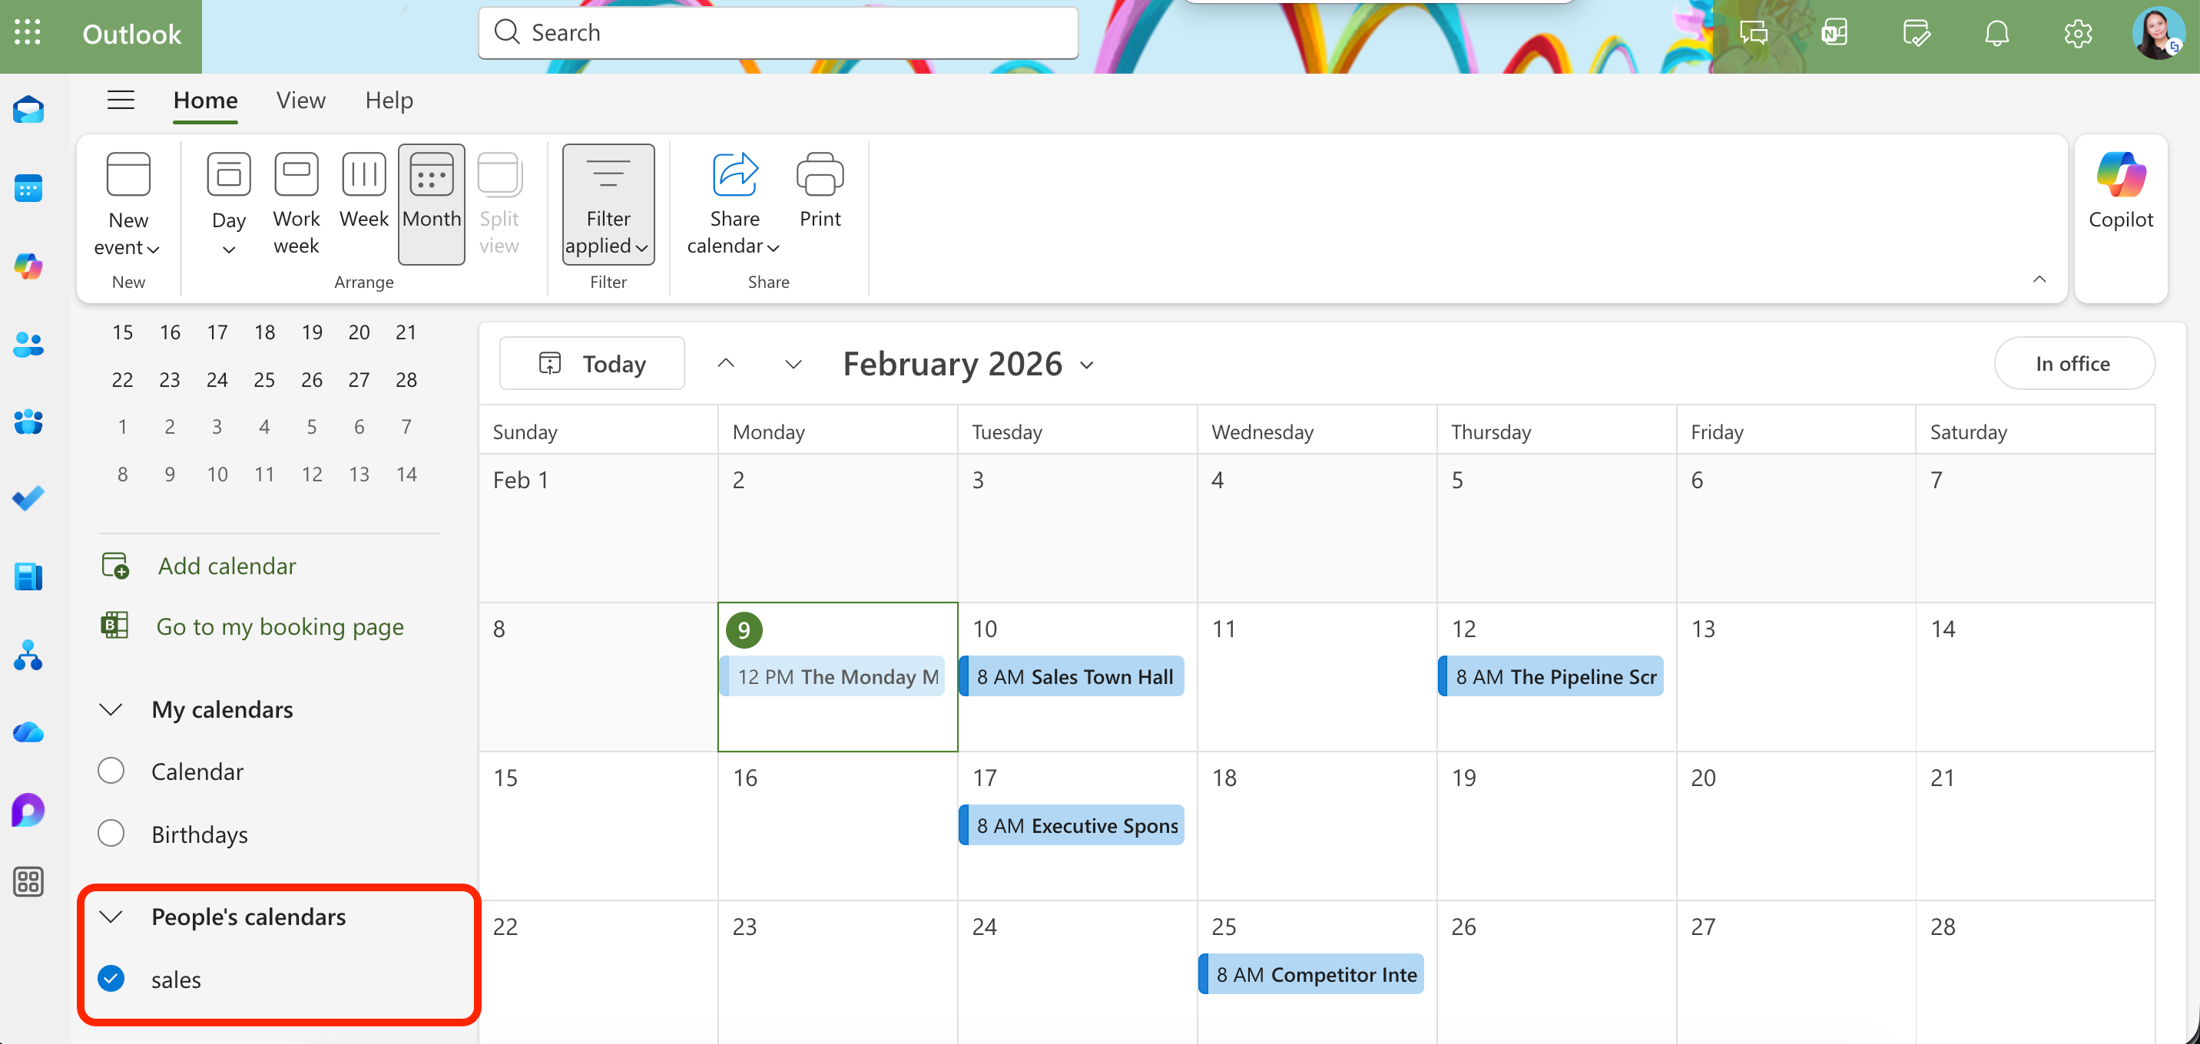The image size is (2200, 1044).
Task: Enable the Birthdays calendar
Action: (111, 834)
